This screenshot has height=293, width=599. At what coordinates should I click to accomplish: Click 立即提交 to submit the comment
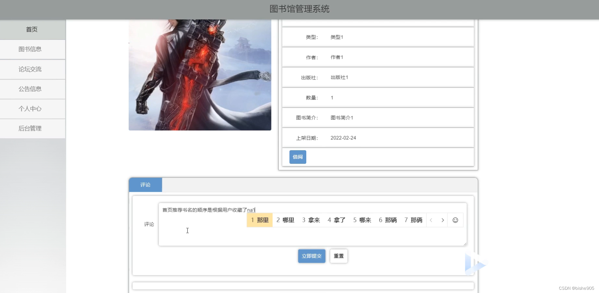pos(311,256)
